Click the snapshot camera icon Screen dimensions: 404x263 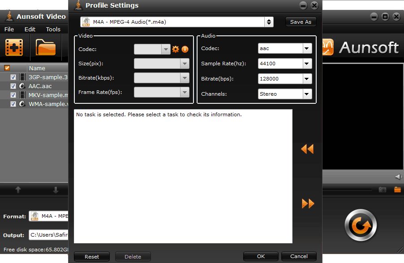pyautogui.click(x=383, y=190)
